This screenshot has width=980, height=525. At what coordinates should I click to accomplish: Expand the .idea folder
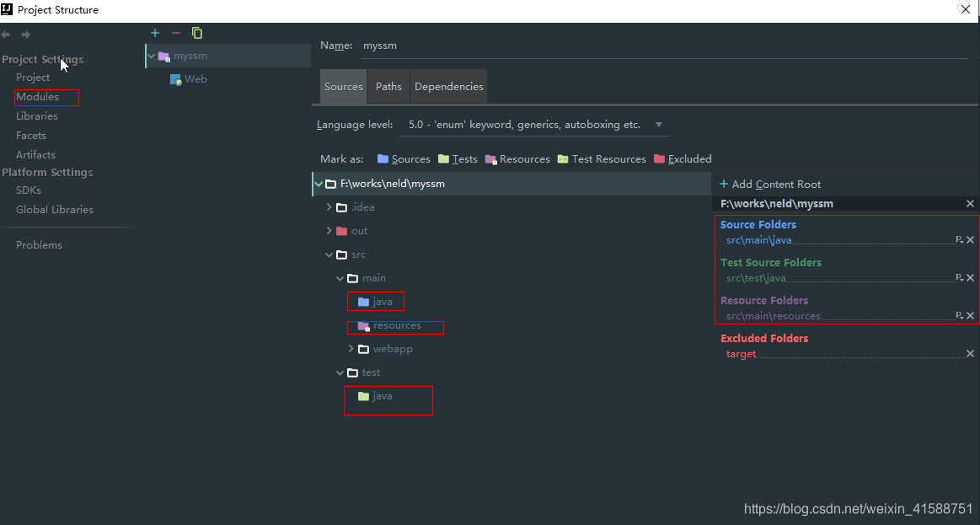click(x=329, y=206)
